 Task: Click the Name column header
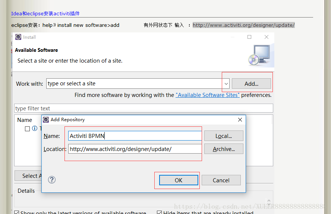25,120
